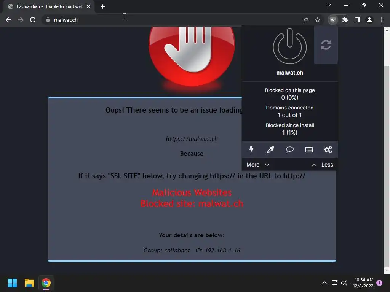View site info via padlock icon
Image resolution: width=390 pixels, height=292 pixels.
click(x=48, y=20)
